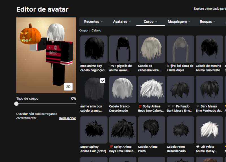This screenshot has width=226, height=162.
Task: Select the jirai kei grey twin-tail hair
Action: 180,49
